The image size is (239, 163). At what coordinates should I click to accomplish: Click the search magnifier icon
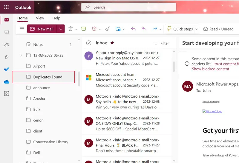(87, 7)
